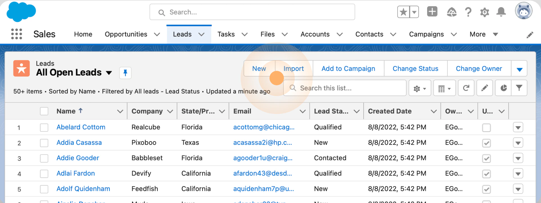Open the display as table menu

[444, 88]
